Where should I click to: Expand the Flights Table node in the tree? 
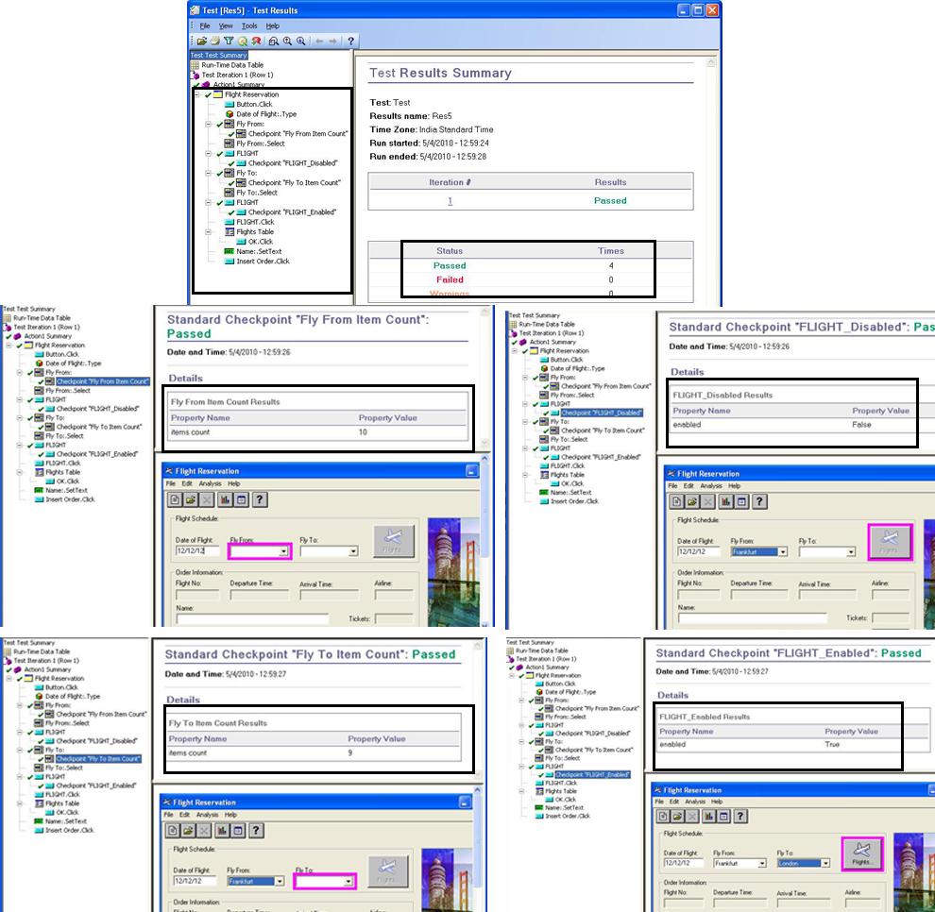coord(206,232)
